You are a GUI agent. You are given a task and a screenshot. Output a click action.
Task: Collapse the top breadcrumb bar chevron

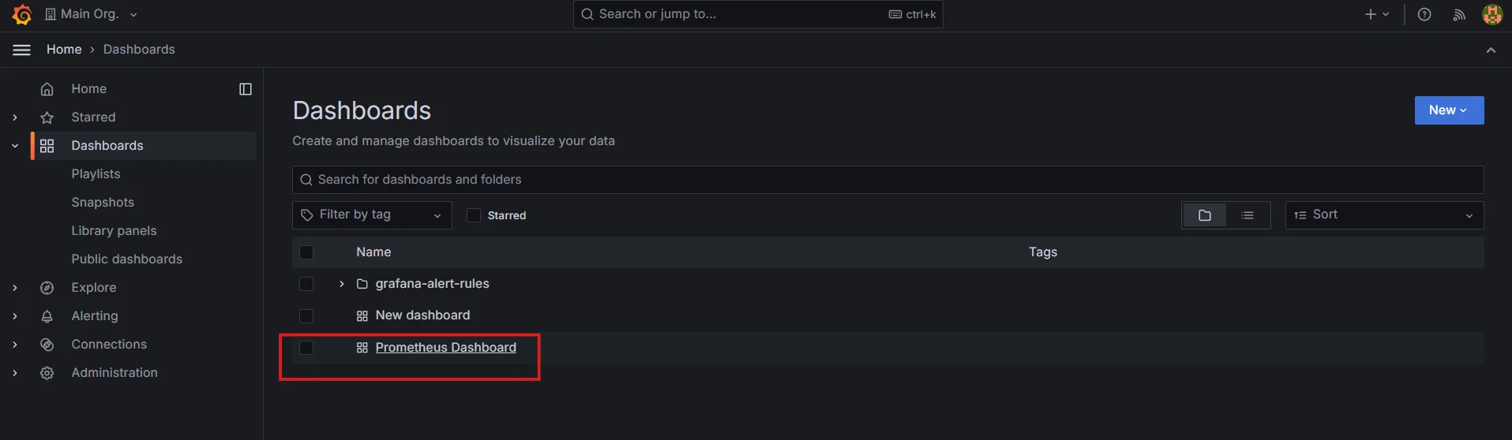(x=1491, y=50)
